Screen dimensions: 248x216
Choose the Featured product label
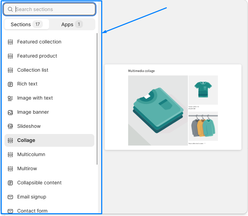point(37,56)
